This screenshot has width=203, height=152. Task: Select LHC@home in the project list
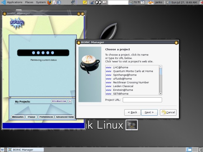(x=121, y=67)
